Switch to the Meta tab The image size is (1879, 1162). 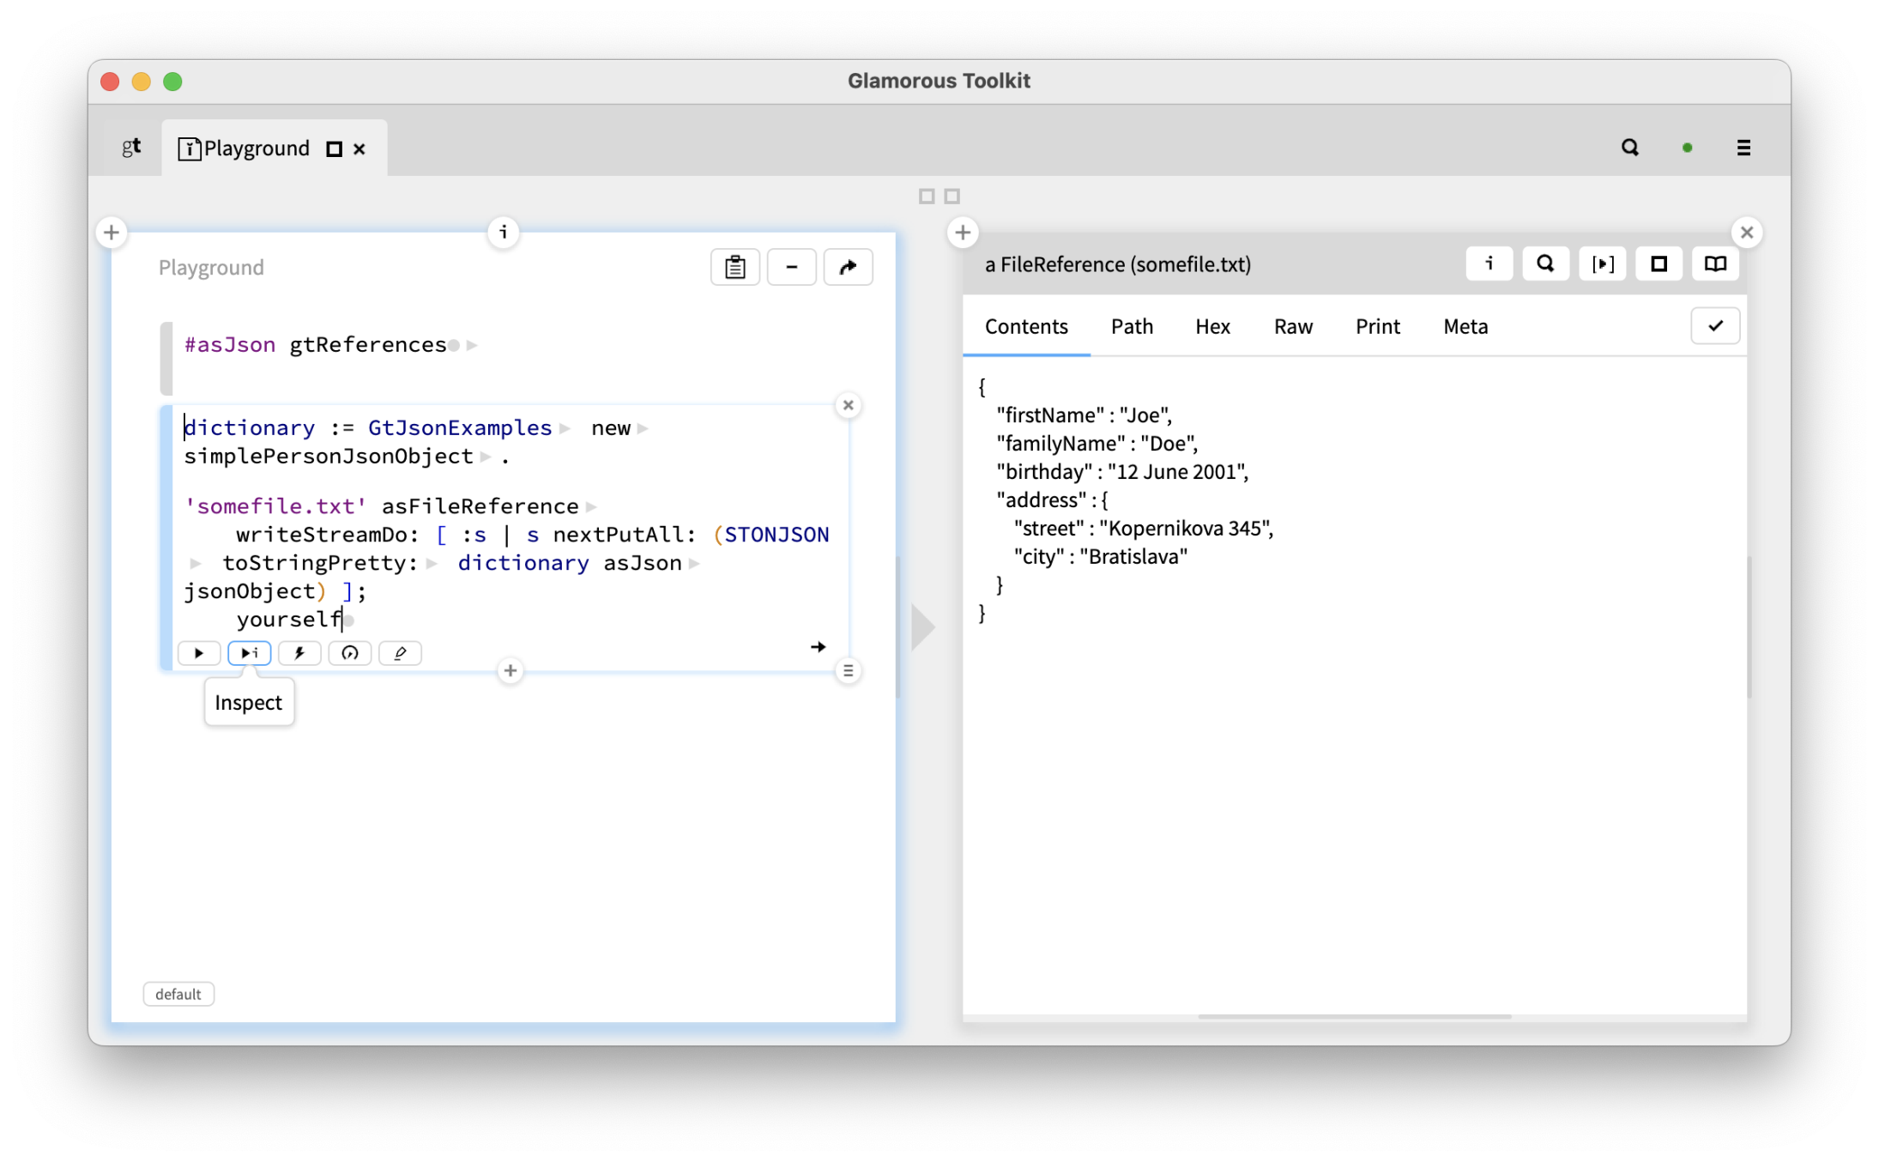[1465, 327]
